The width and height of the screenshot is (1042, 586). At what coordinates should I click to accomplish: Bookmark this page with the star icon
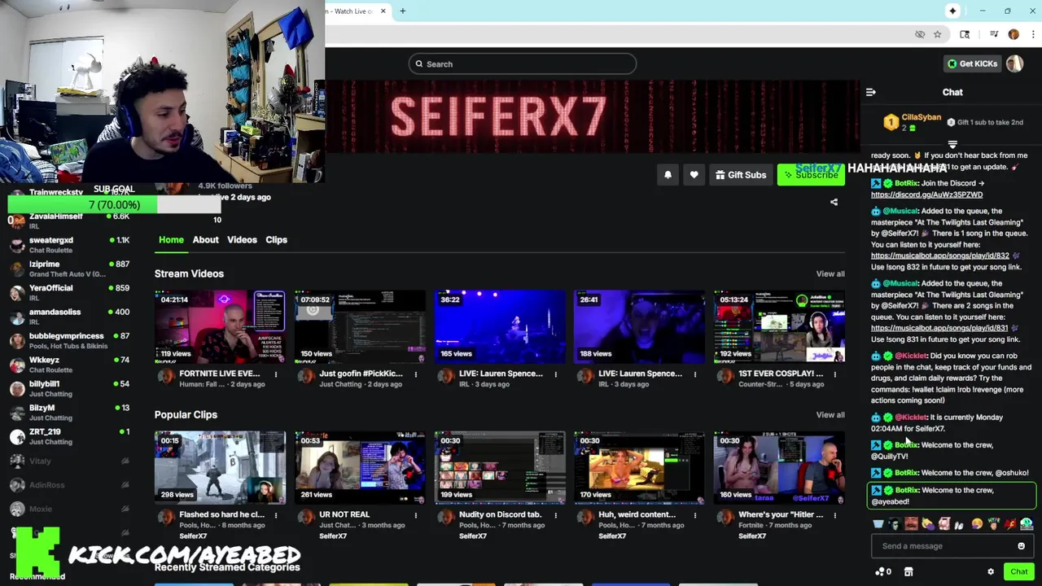tap(937, 34)
